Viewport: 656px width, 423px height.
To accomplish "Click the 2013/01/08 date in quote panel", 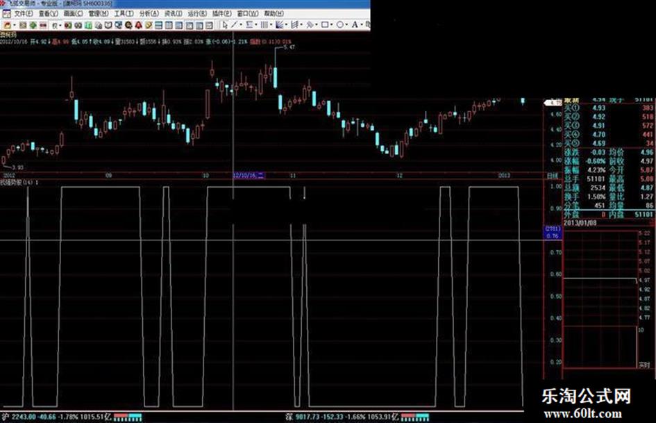I will click(580, 223).
